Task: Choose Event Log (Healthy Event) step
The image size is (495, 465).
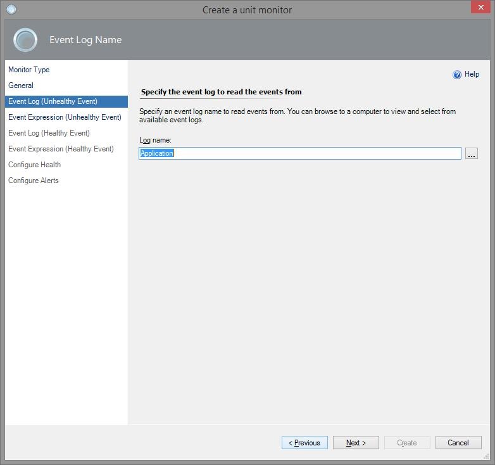Action: (49, 133)
